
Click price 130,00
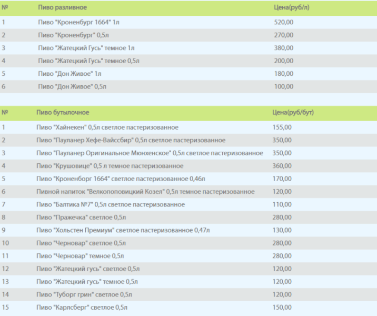click(282, 230)
